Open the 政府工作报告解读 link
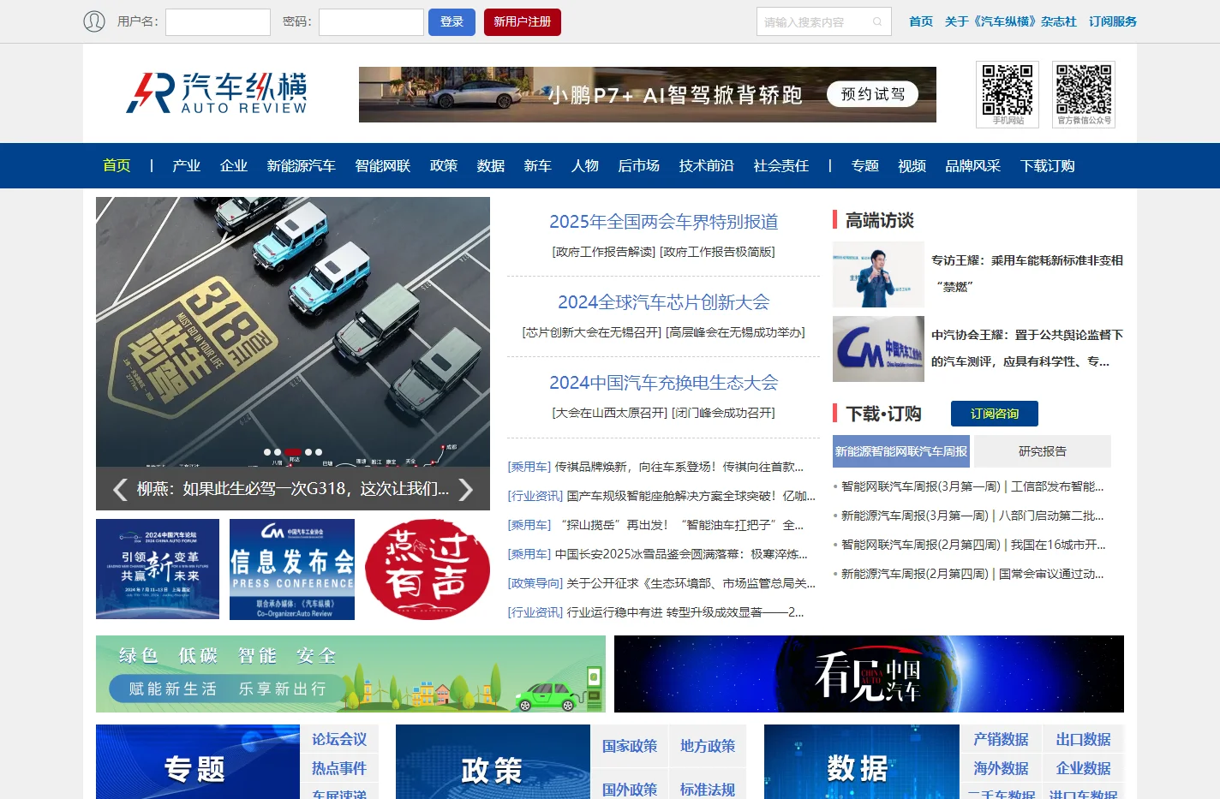 pyautogui.click(x=604, y=252)
